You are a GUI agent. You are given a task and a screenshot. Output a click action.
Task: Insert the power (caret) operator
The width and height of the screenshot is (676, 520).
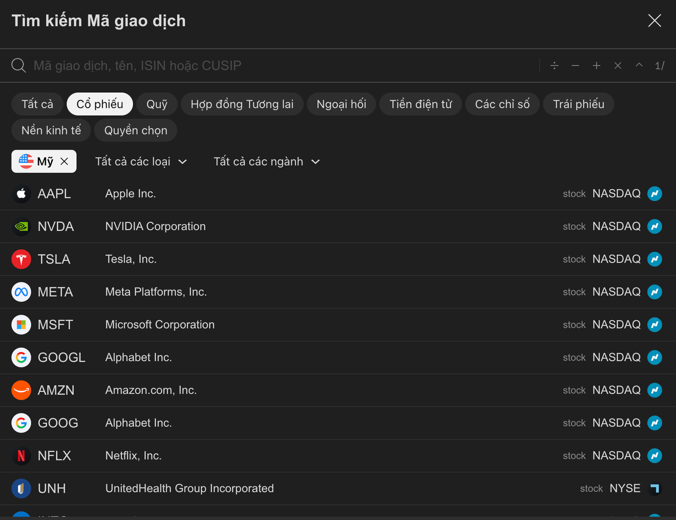point(639,66)
